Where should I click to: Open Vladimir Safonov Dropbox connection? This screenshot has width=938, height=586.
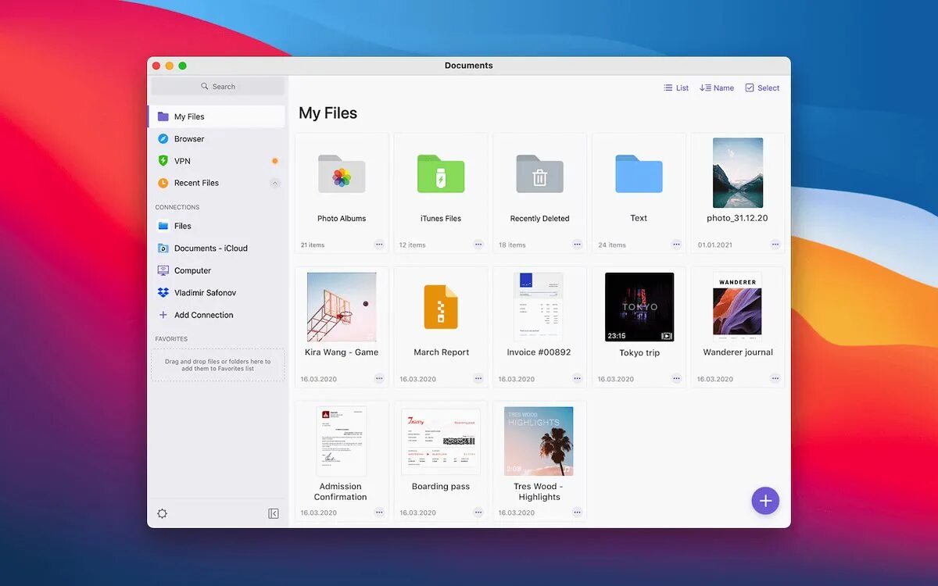[x=217, y=292]
